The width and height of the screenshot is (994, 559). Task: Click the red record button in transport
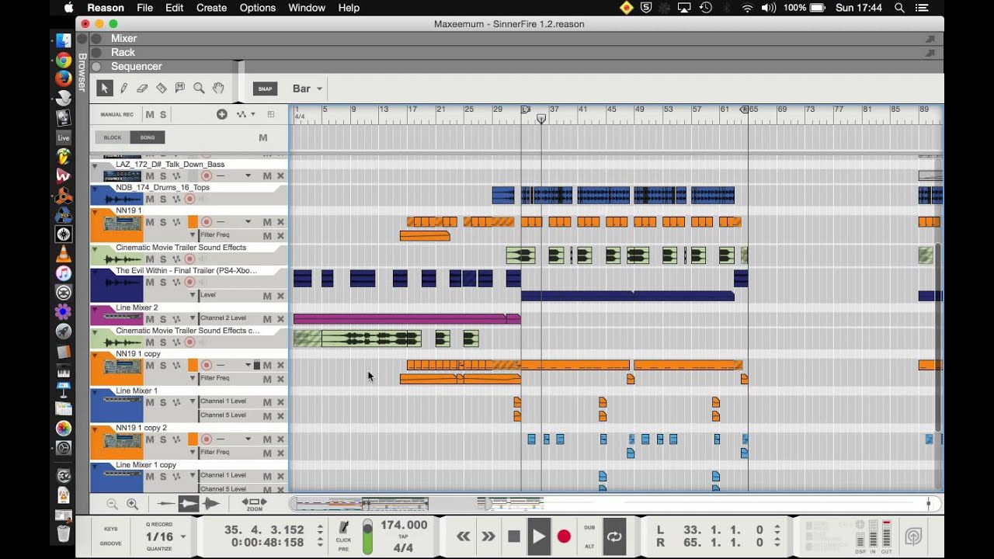click(x=565, y=536)
